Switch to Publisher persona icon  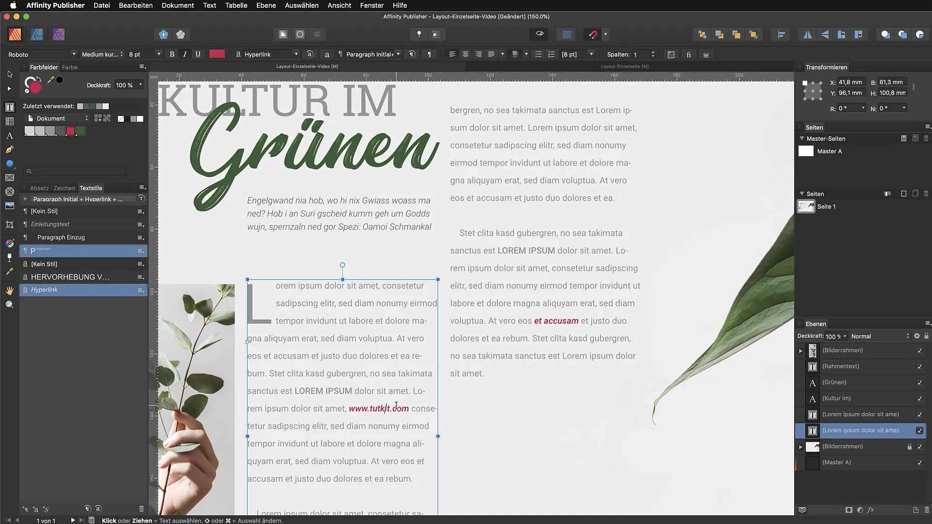click(x=15, y=34)
